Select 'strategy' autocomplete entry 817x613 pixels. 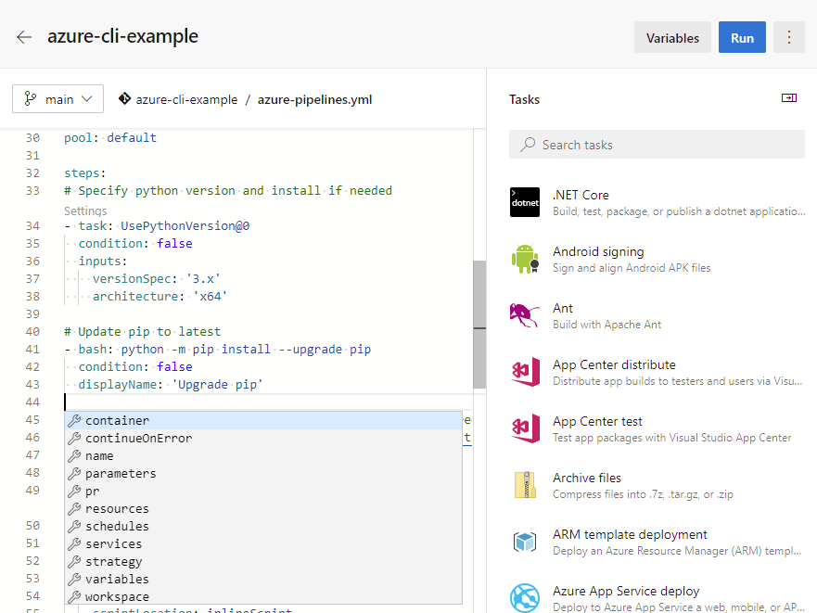coord(113,561)
